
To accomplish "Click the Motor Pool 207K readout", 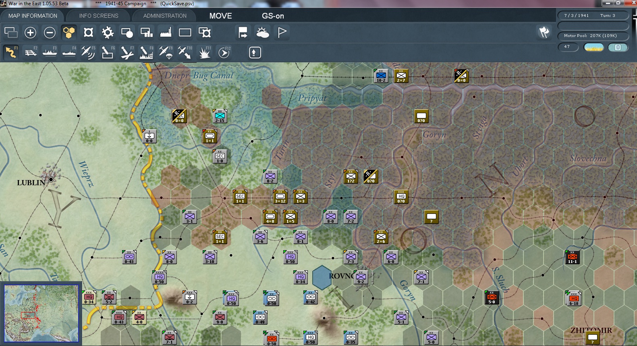I will [x=593, y=35].
